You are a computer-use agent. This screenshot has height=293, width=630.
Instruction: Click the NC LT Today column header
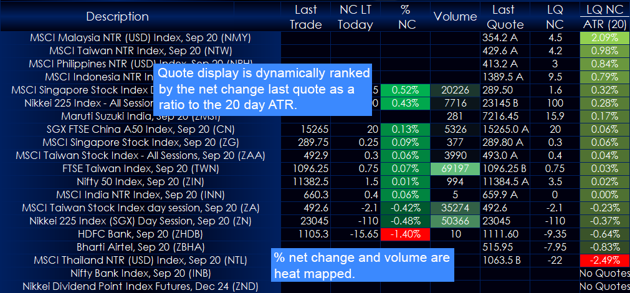point(355,16)
